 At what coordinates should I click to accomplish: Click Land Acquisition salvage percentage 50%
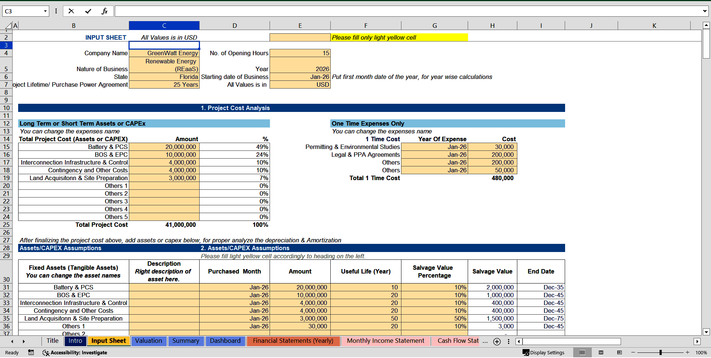click(x=434, y=318)
